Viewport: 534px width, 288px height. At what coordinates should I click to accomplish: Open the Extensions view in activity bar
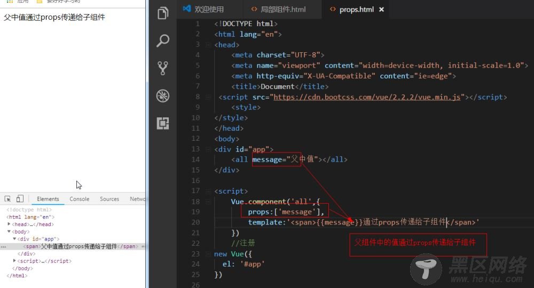(163, 123)
